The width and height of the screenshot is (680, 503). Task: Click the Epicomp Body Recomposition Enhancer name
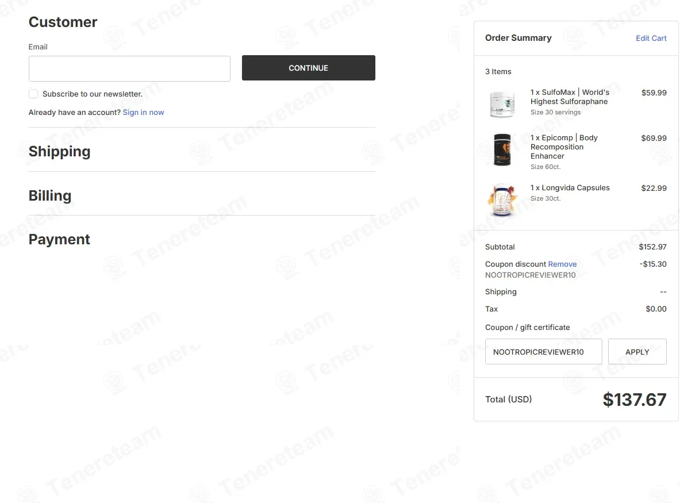(564, 147)
